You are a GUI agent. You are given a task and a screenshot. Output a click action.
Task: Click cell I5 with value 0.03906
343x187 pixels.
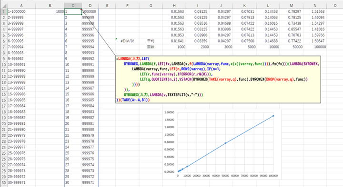[198, 35]
